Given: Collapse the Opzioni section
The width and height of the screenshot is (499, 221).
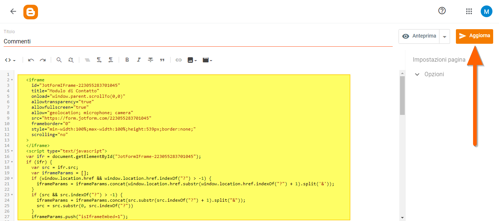Looking at the screenshot, I should [x=417, y=74].
